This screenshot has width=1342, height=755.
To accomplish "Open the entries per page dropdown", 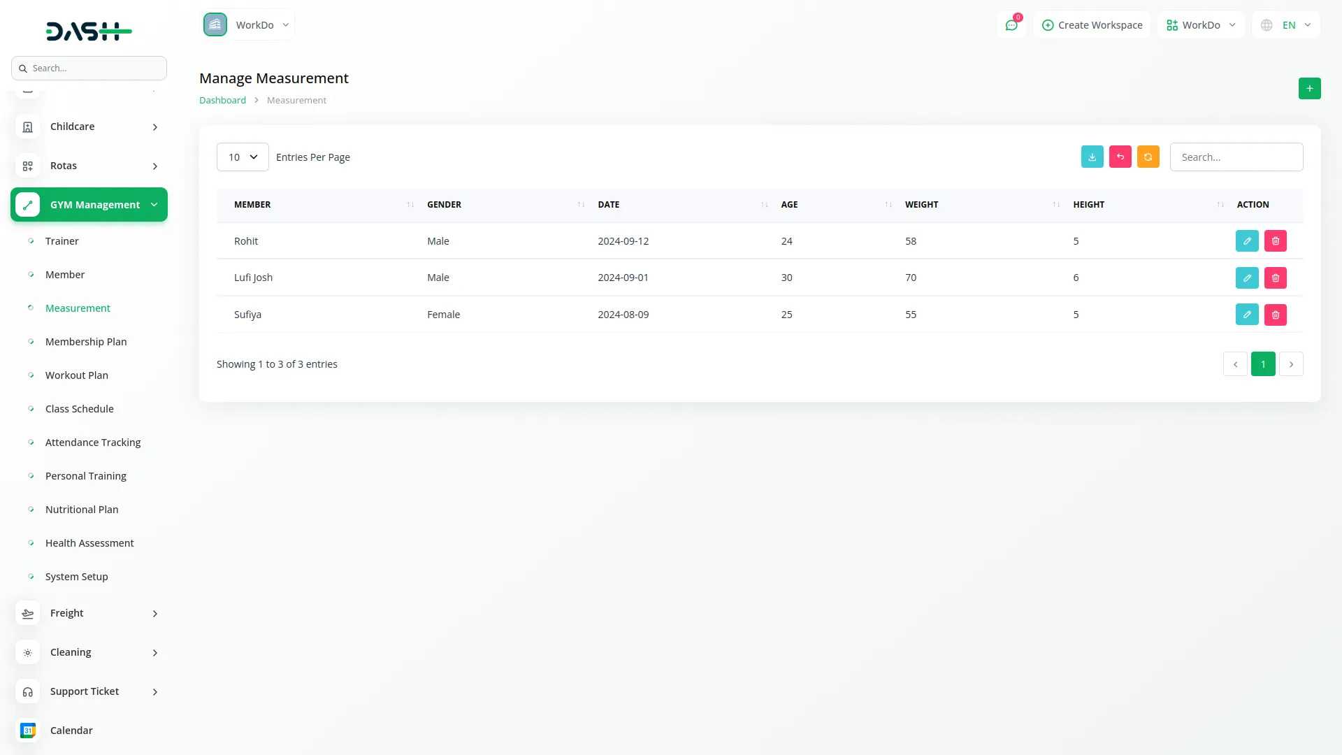I will tap(243, 157).
